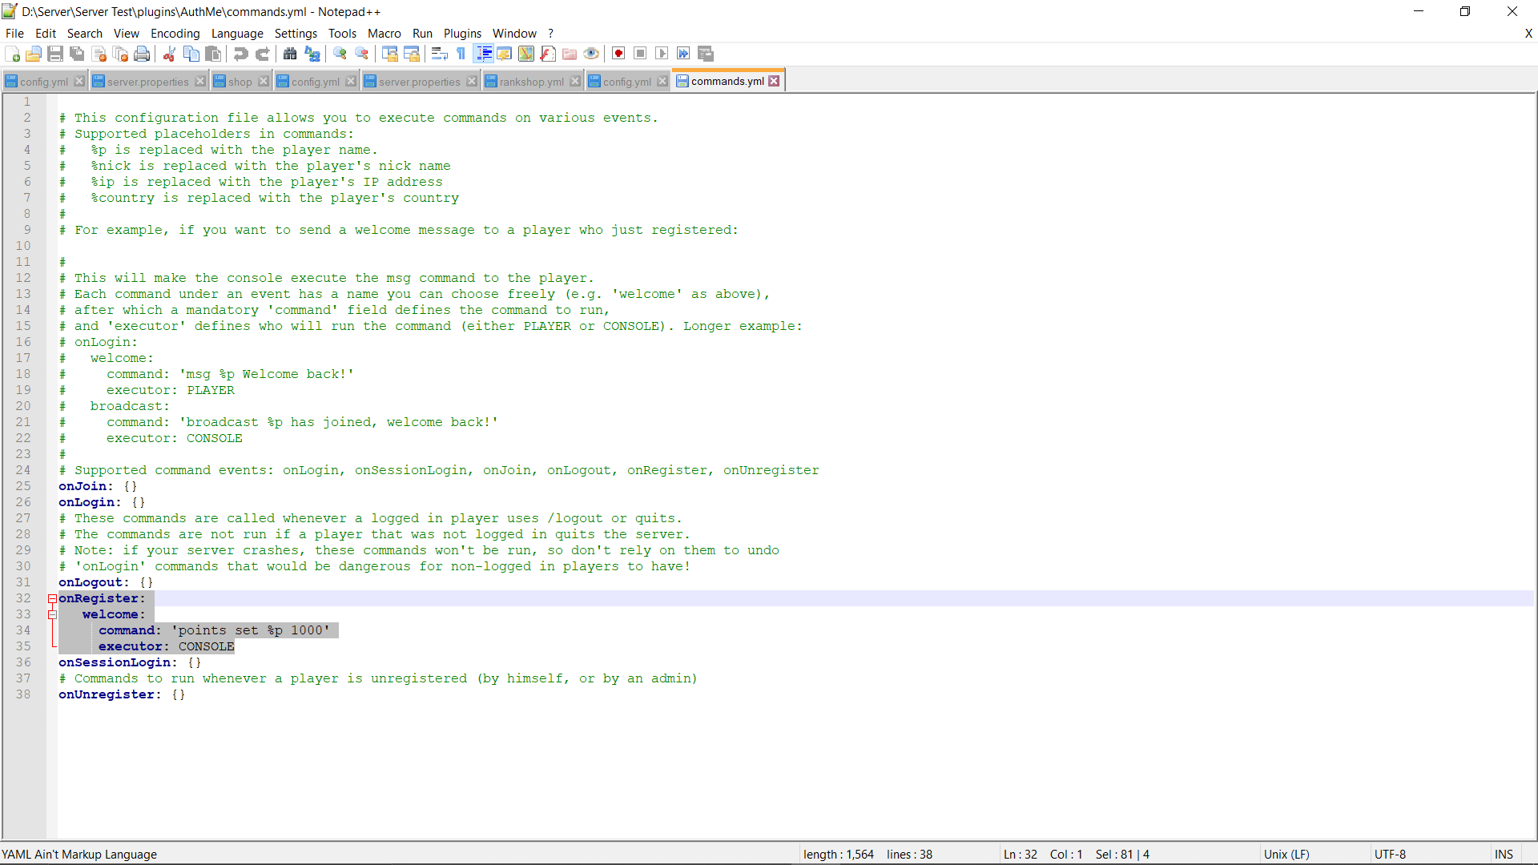Switch to the rankshop.yml tab
1538x865 pixels.
click(531, 82)
